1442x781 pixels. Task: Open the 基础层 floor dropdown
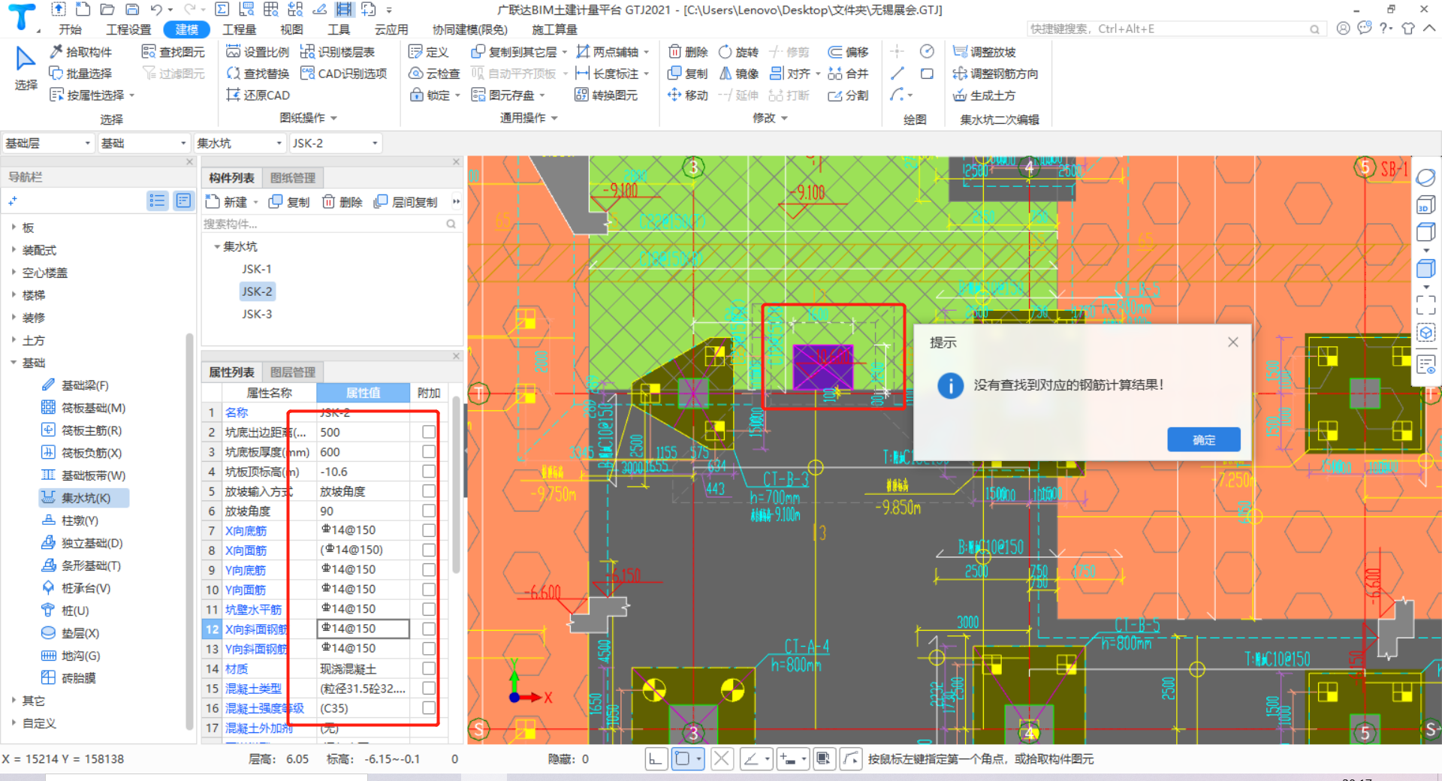click(48, 143)
